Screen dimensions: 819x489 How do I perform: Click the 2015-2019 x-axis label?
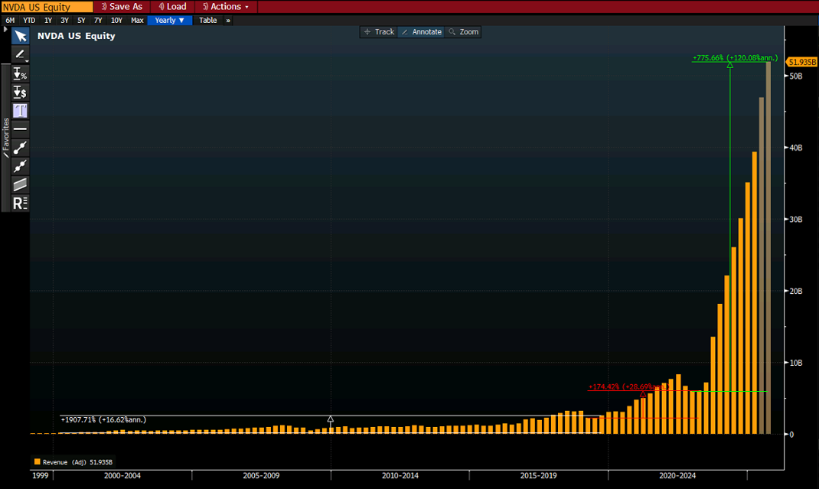[x=539, y=475]
